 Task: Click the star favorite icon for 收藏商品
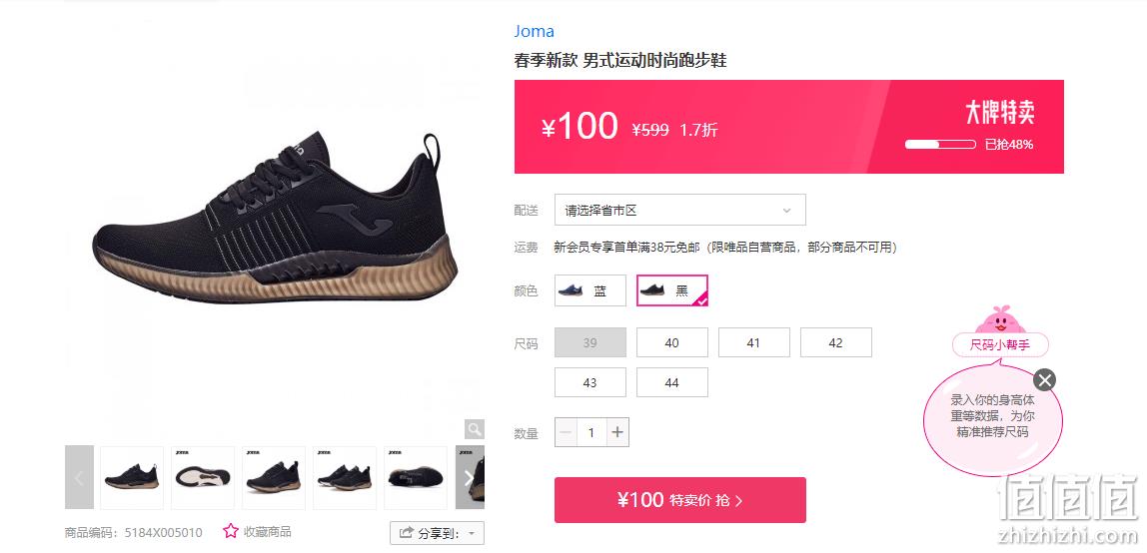click(x=231, y=531)
